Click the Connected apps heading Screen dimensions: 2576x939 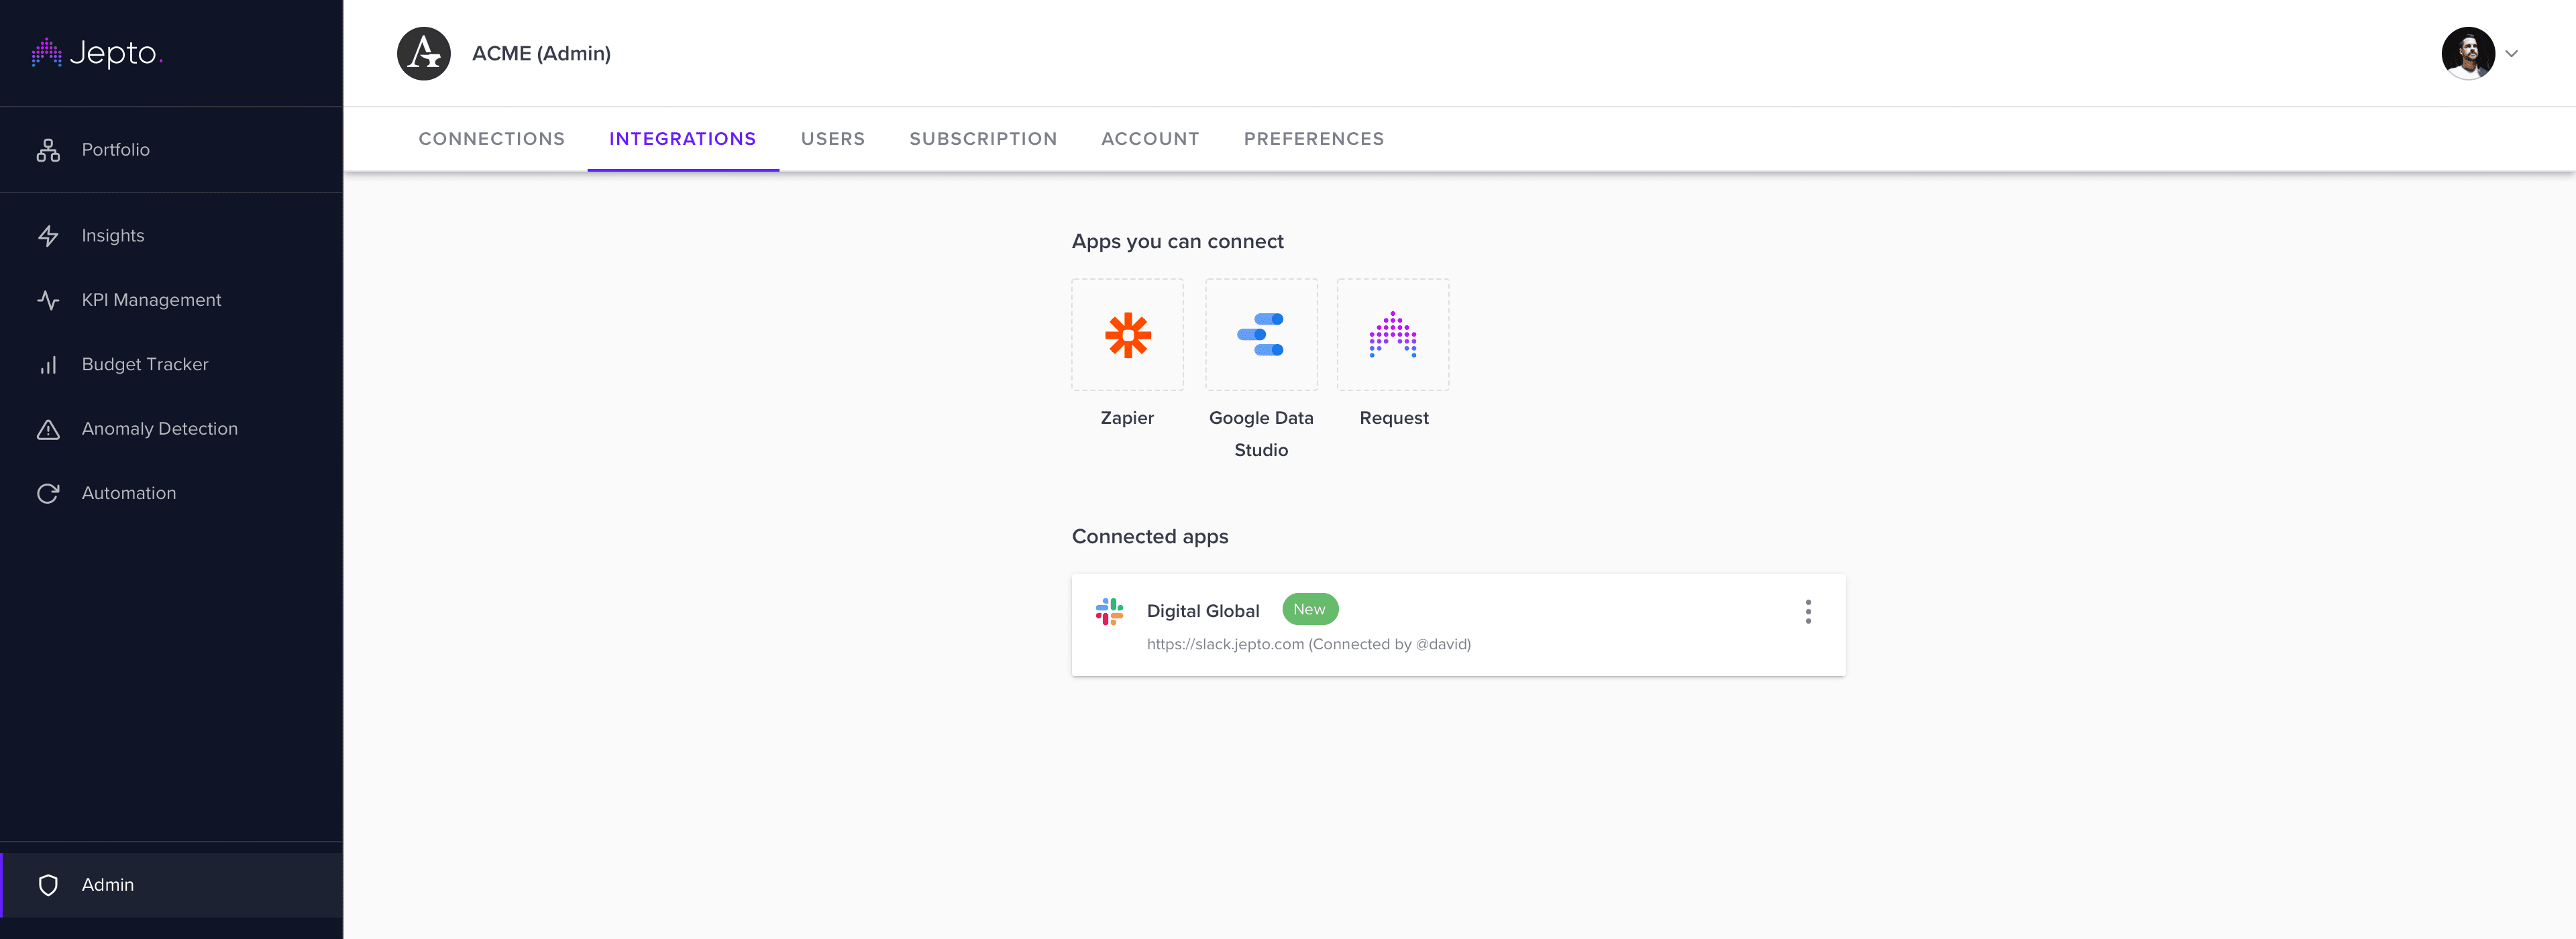pyautogui.click(x=1150, y=537)
